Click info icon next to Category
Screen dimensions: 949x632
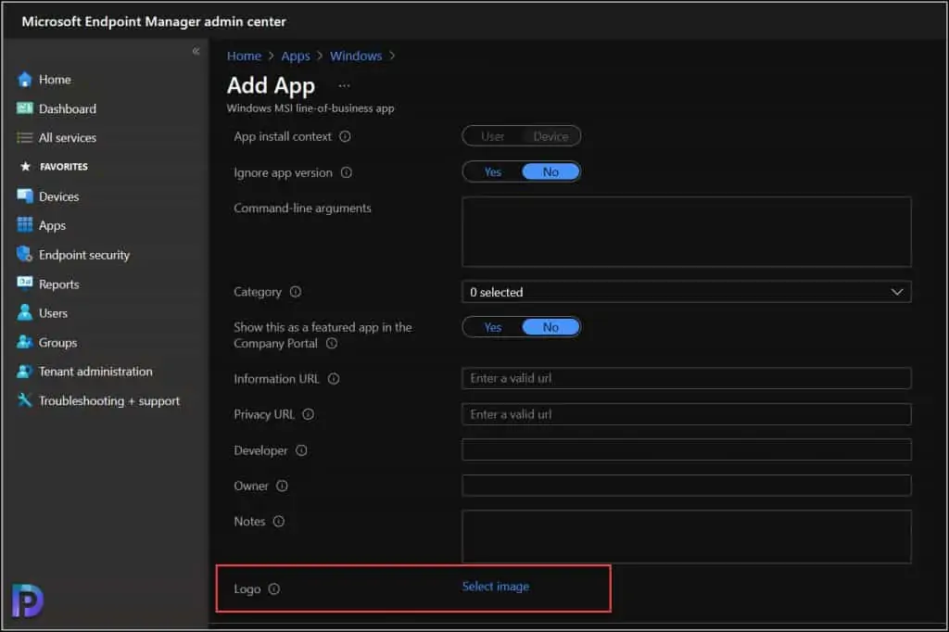296,292
